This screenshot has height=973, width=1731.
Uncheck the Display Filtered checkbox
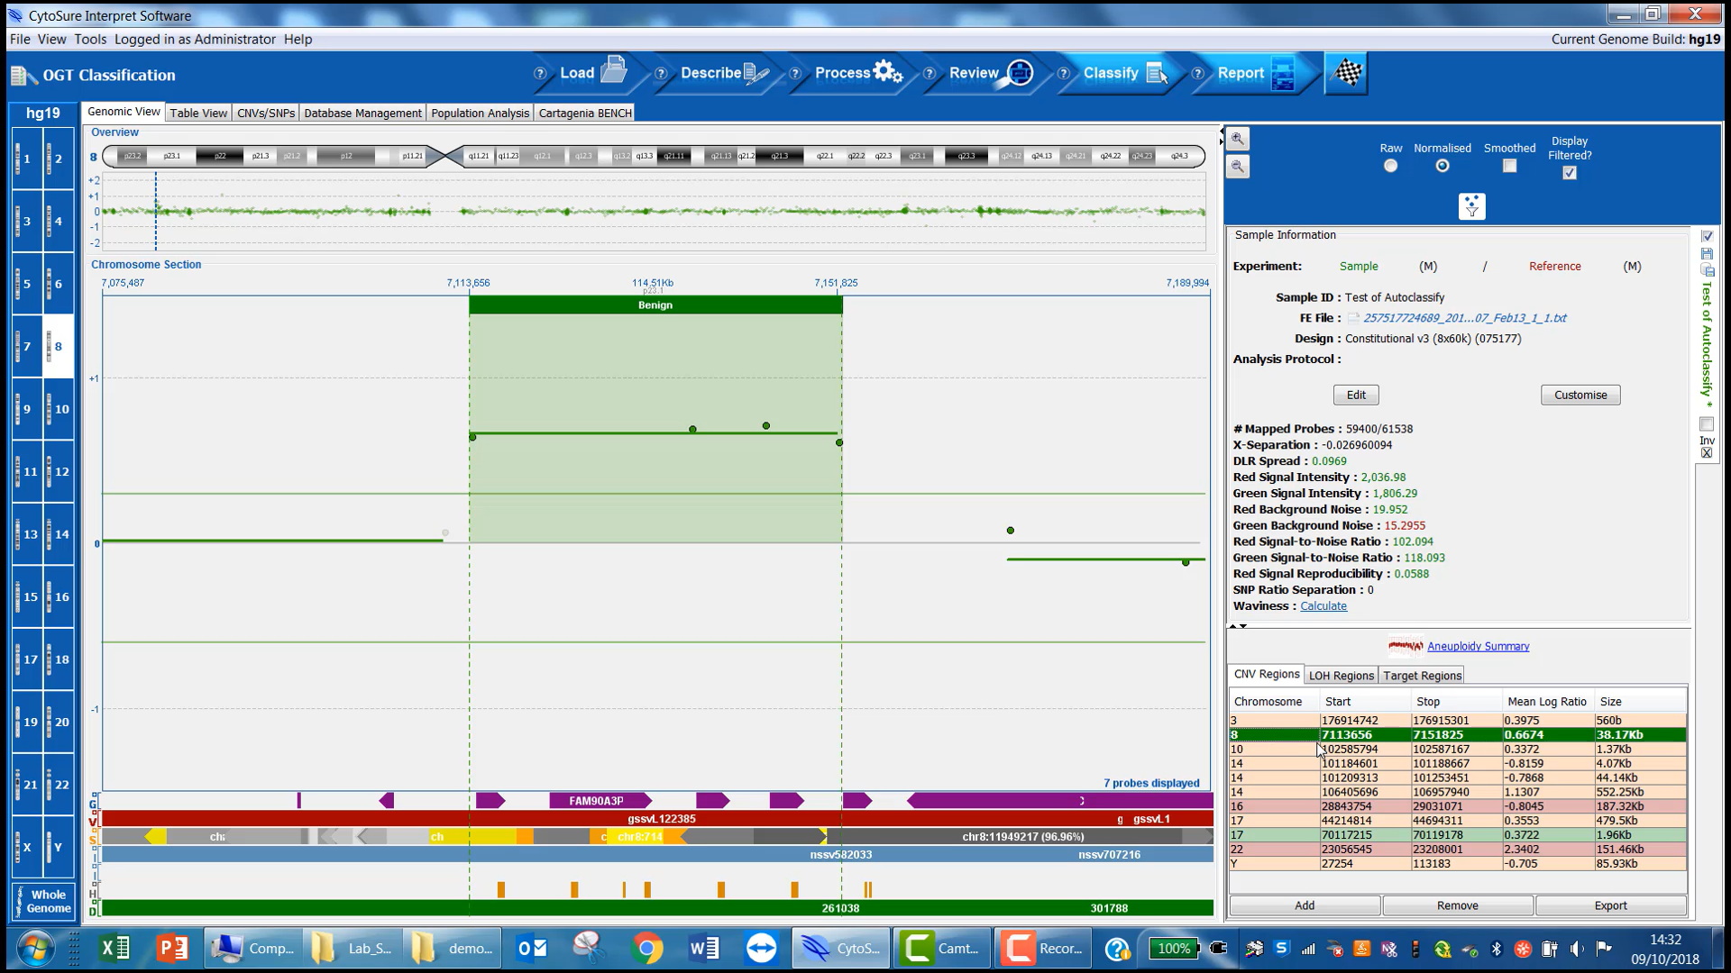click(1569, 173)
